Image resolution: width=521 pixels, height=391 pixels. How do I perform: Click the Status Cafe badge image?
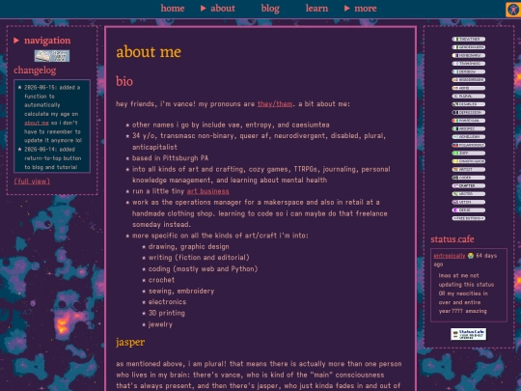(469, 334)
